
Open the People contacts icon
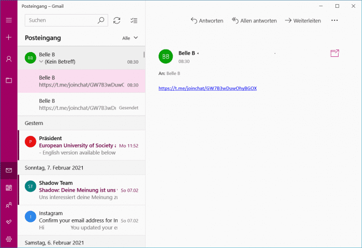(9, 205)
